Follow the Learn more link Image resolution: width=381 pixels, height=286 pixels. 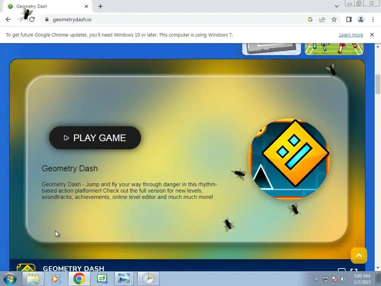(351, 35)
